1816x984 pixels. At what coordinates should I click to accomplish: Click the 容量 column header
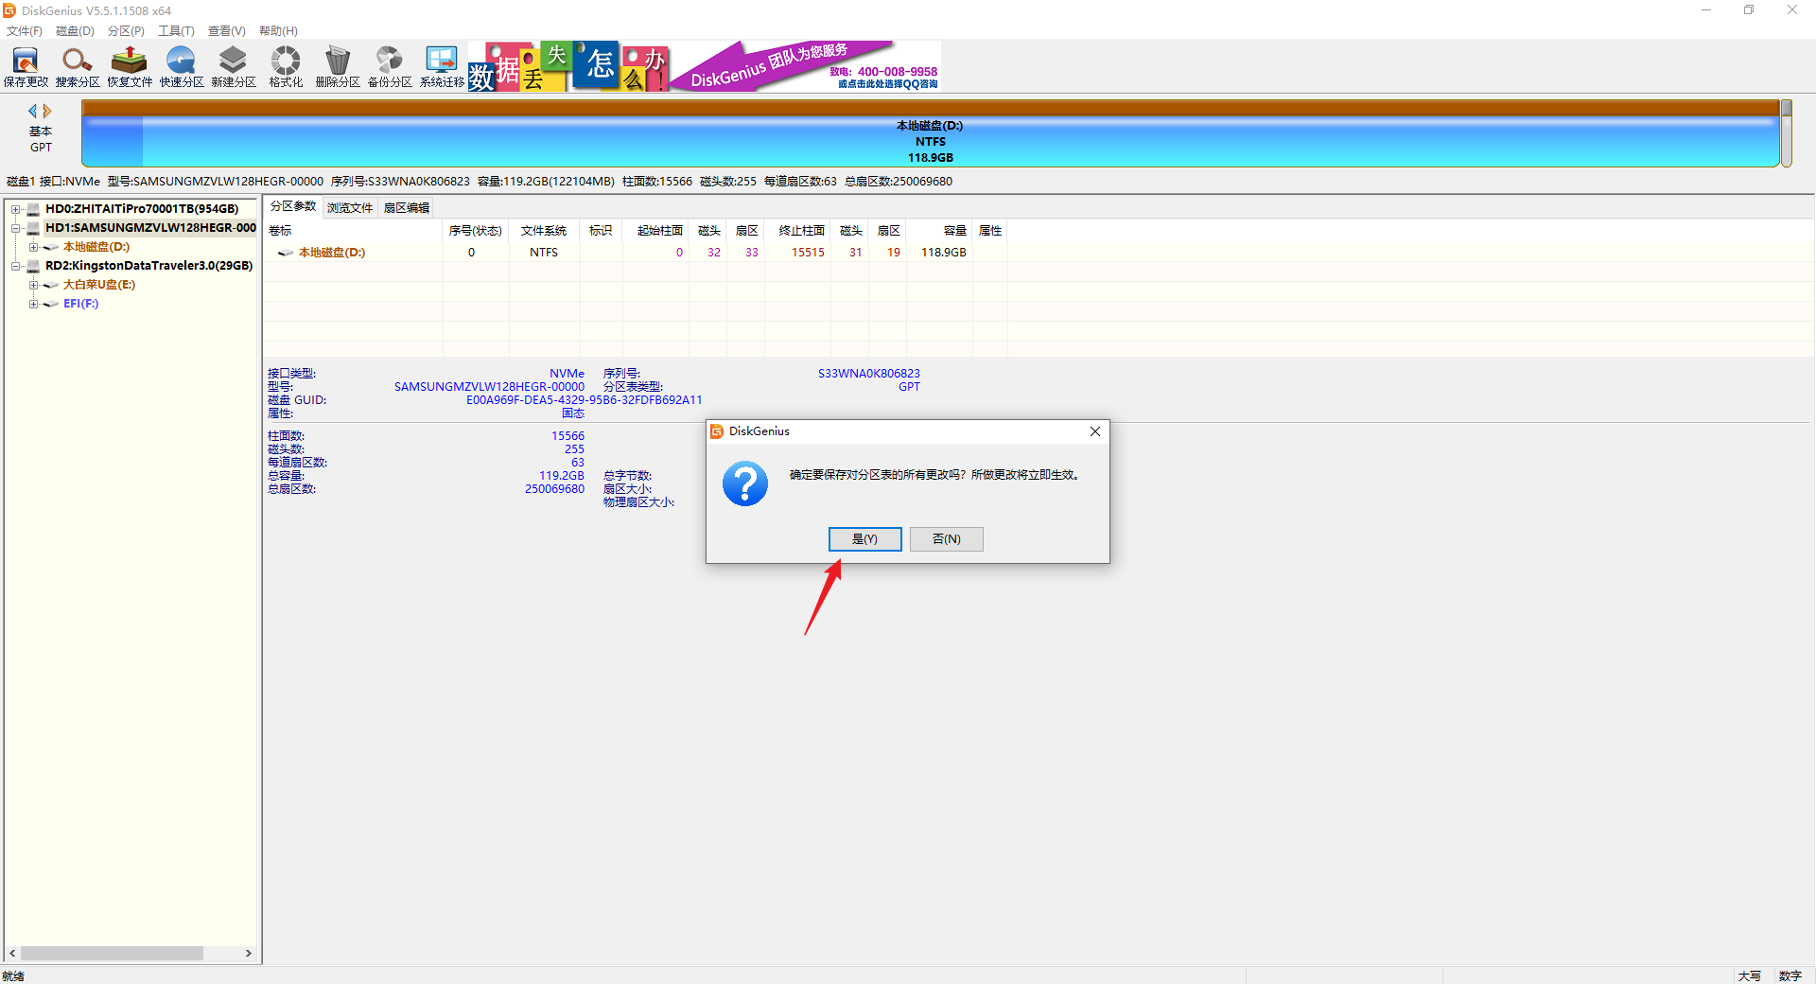(939, 231)
